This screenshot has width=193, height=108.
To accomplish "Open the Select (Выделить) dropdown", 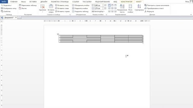I will coord(6,5).
